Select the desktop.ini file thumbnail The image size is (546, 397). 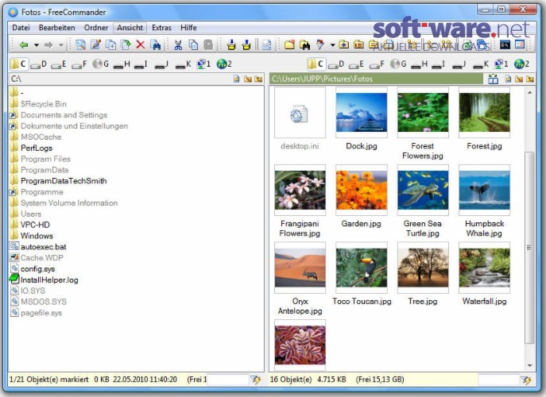300,113
